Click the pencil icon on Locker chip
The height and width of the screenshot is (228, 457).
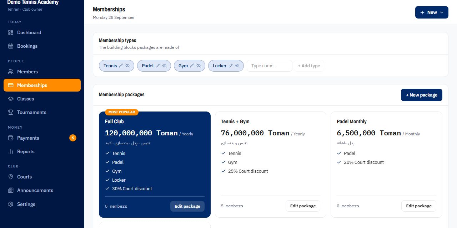pos(231,66)
